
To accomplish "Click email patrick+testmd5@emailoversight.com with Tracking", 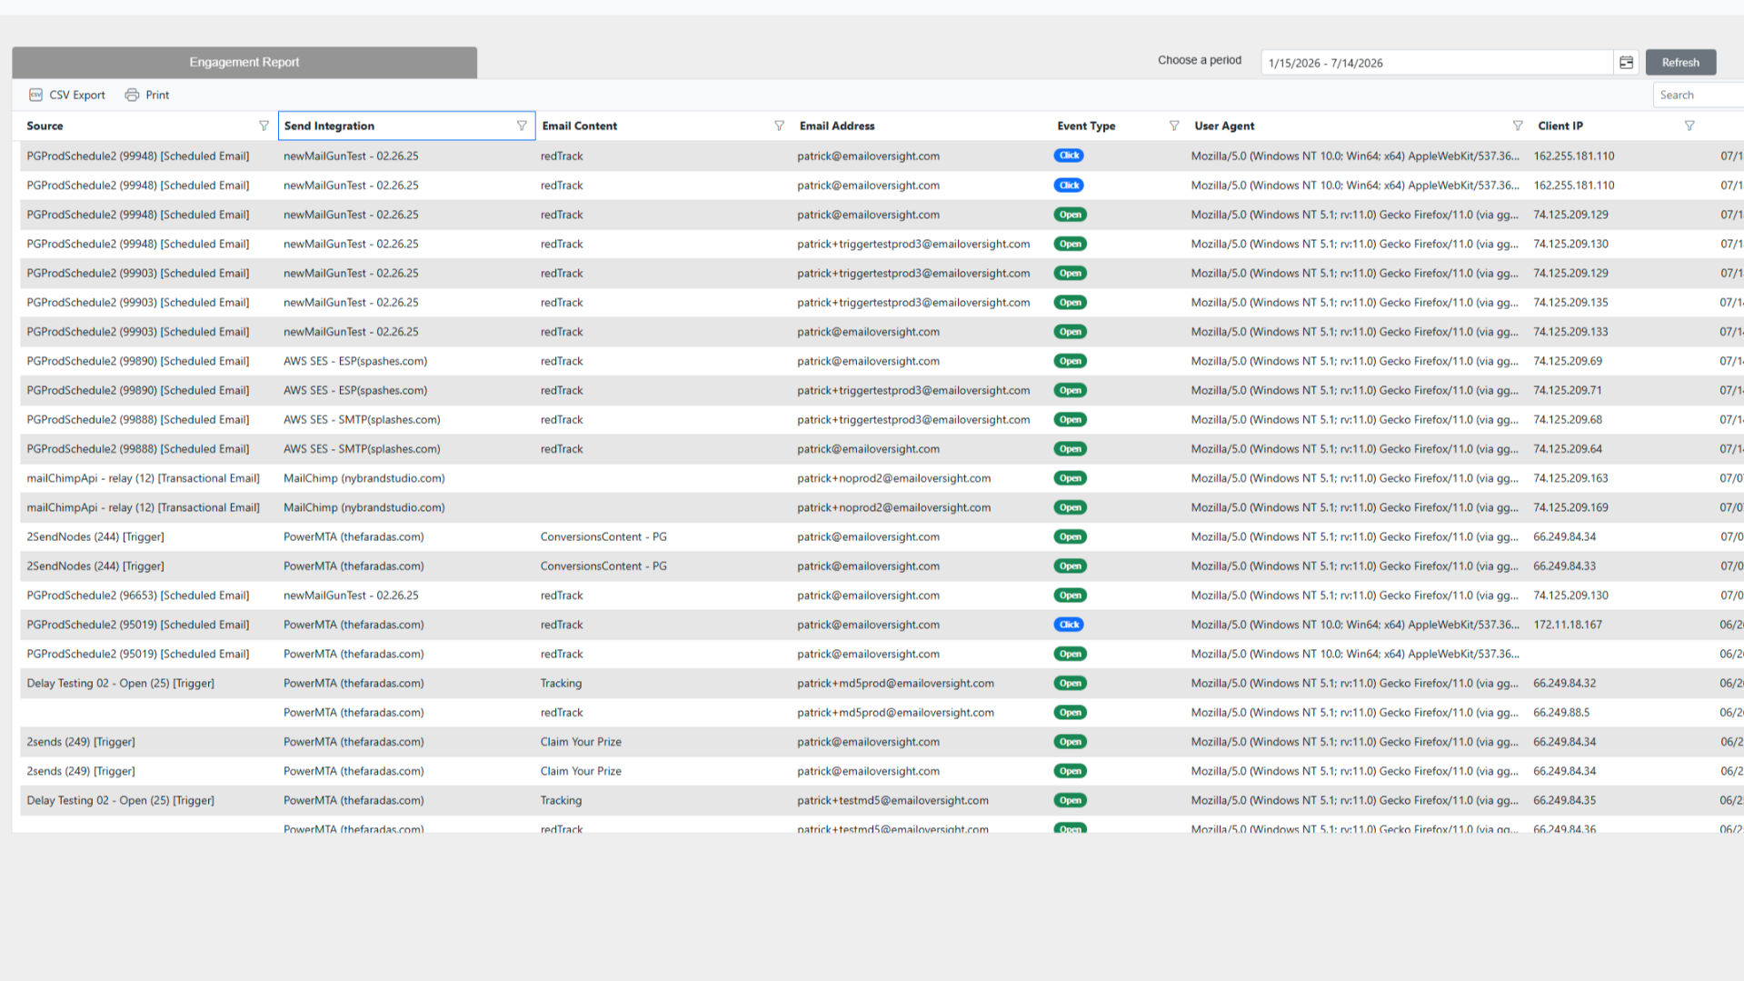I will coord(892,801).
